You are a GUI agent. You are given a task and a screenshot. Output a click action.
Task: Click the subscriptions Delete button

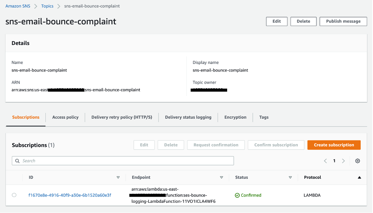tap(171, 145)
